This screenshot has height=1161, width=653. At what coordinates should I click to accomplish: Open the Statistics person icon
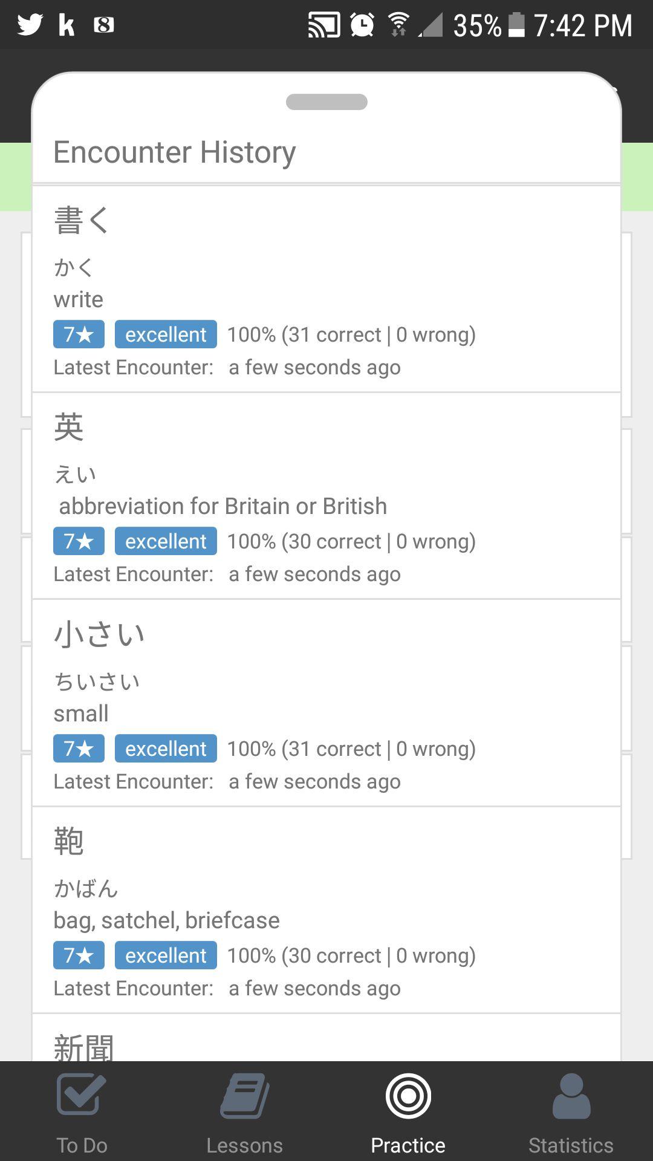pyautogui.click(x=571, y=1095)
